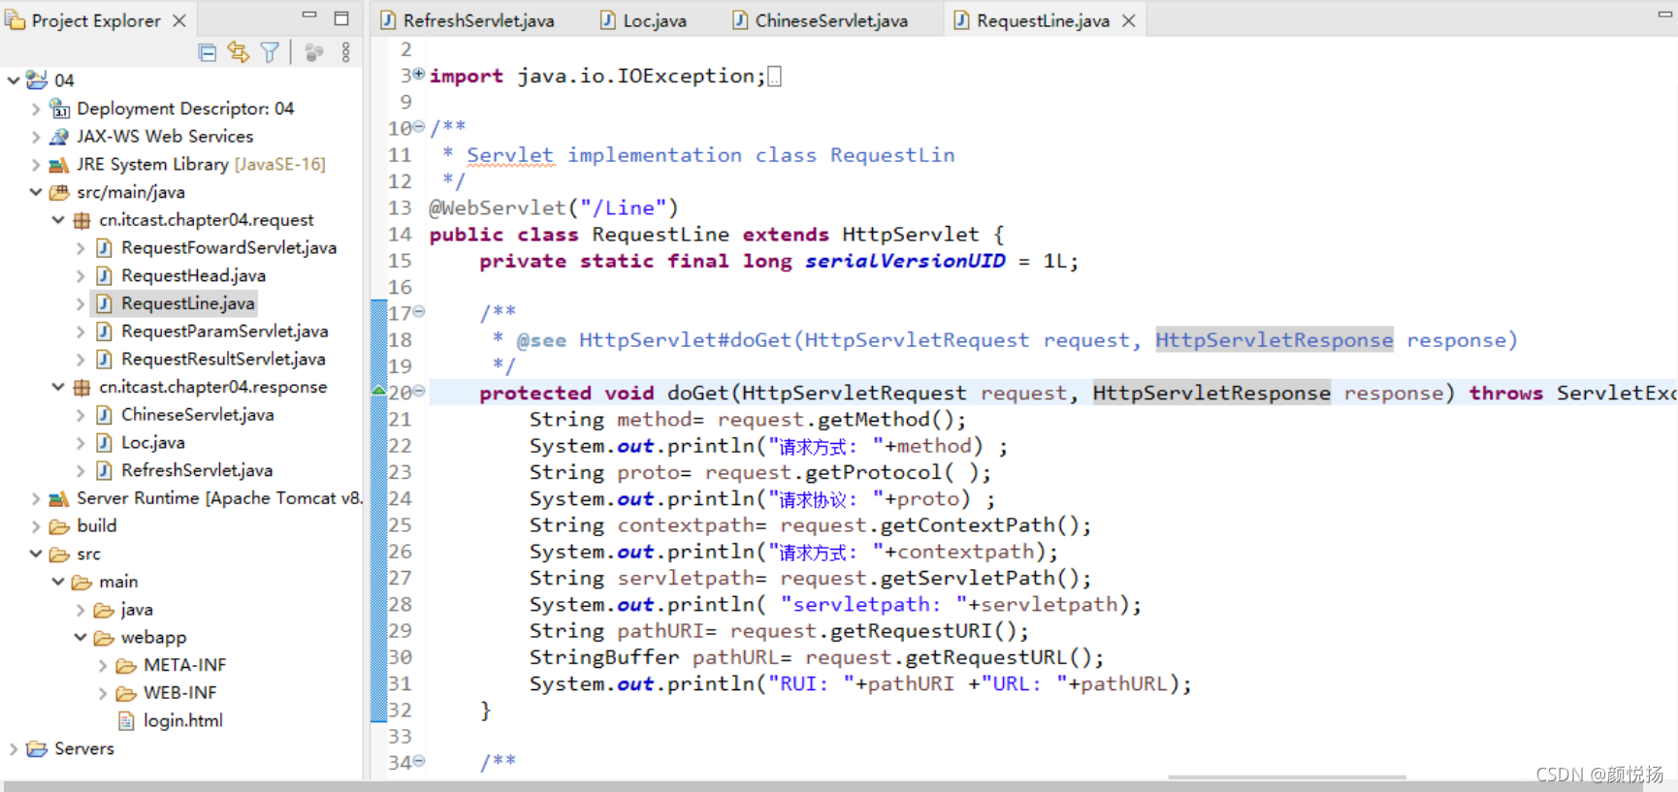This screenshot has height=792, width=1678.
Task: Close the Project Explorer tab
Action: [x=179, y=20]
